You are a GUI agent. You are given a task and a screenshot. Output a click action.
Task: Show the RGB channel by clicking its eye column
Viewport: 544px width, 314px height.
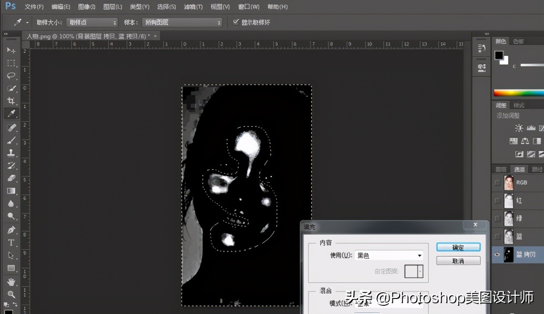click(x=497, y=183)
